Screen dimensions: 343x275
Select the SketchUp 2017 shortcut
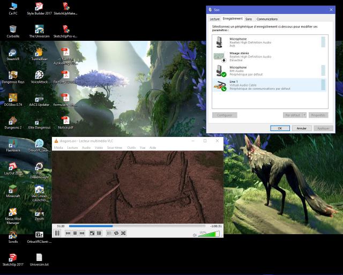click(x=13, y=259)
